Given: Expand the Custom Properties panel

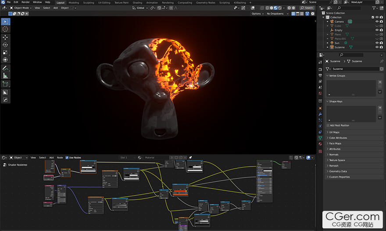Looking at the screenshot, I should click(x=354, y=177).
